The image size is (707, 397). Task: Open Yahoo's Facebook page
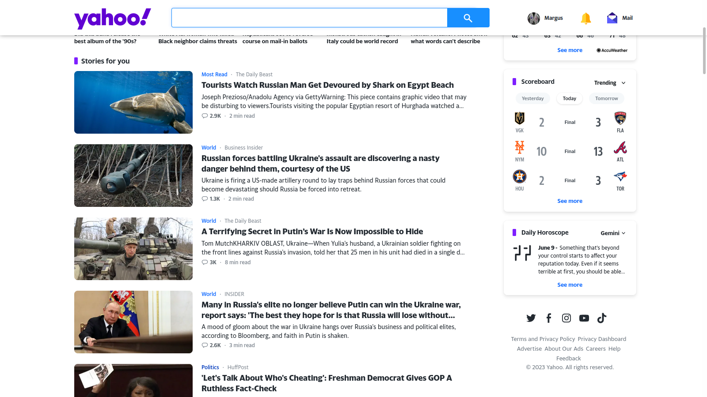(549, 318)
